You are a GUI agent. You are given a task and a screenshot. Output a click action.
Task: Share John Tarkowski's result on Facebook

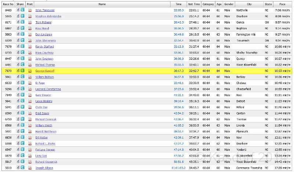coord(18,10)
